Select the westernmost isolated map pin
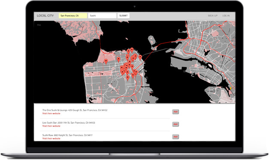 [106, 62]
